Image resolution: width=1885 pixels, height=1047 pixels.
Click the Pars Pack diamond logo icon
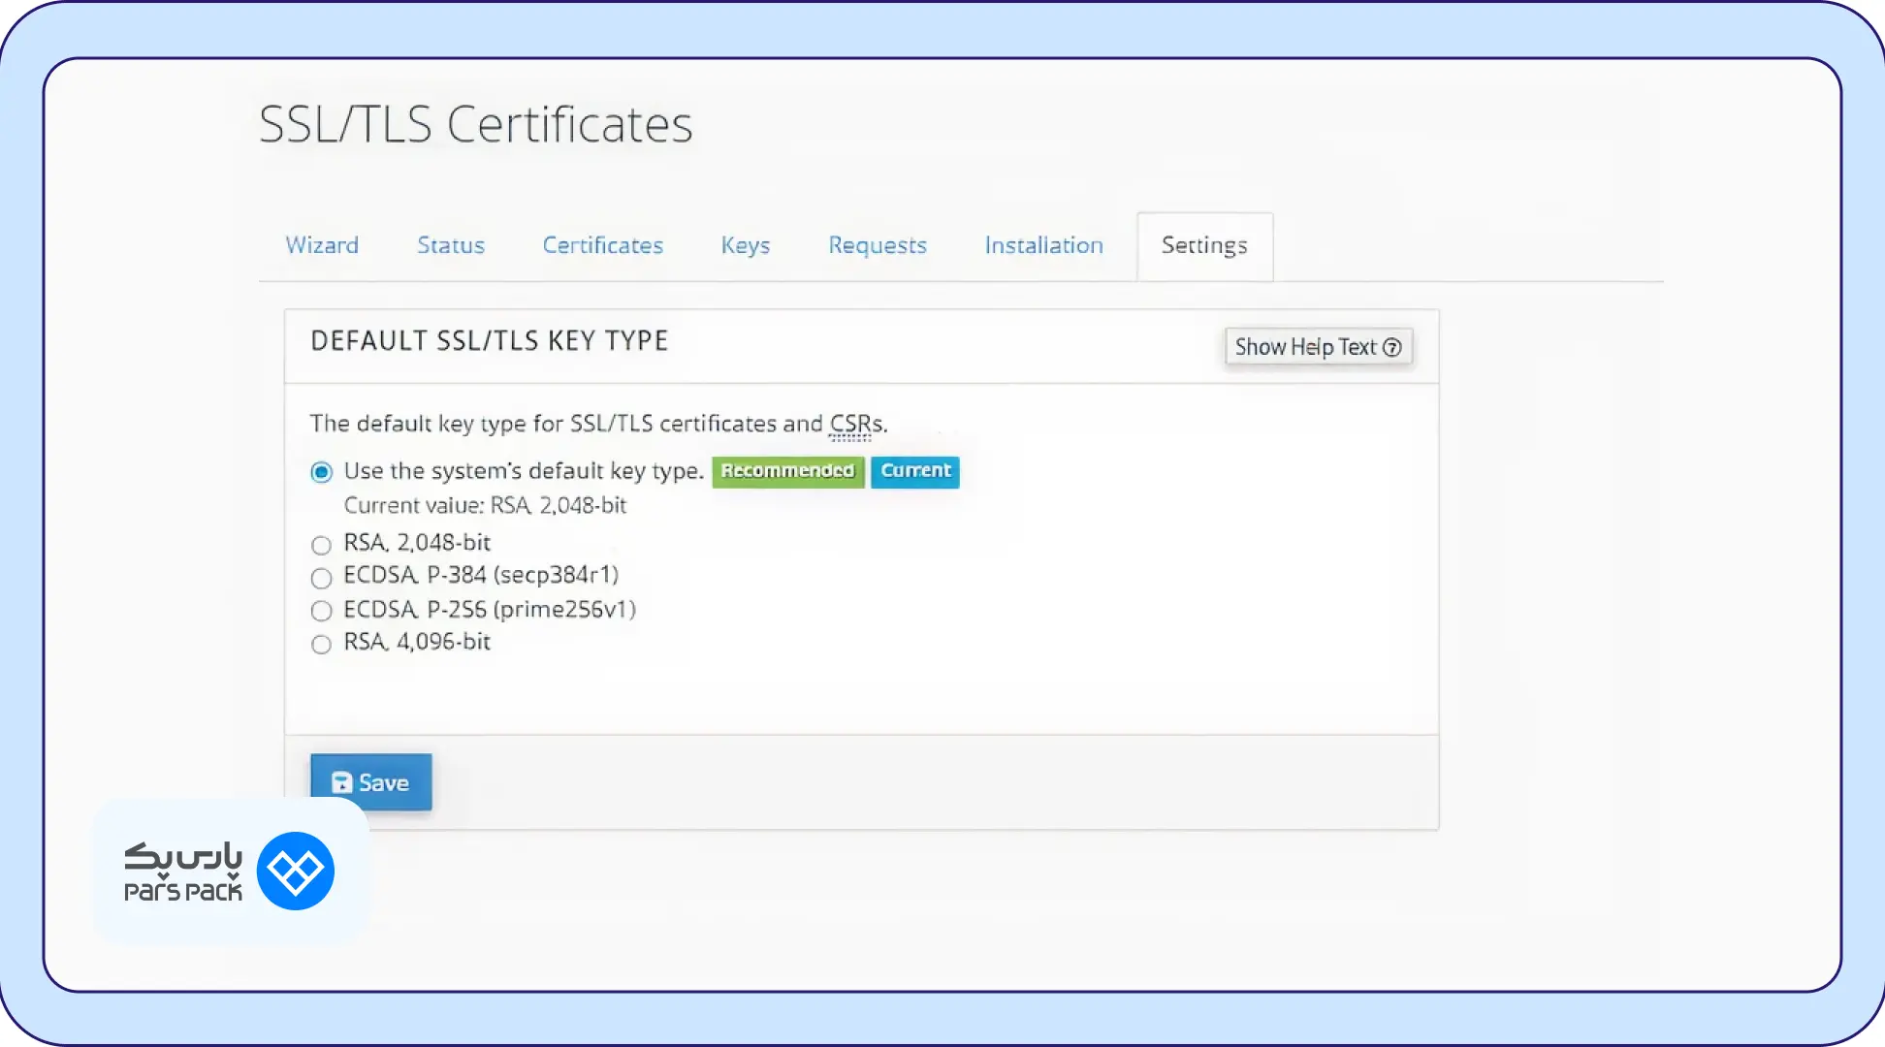(296, 872)
